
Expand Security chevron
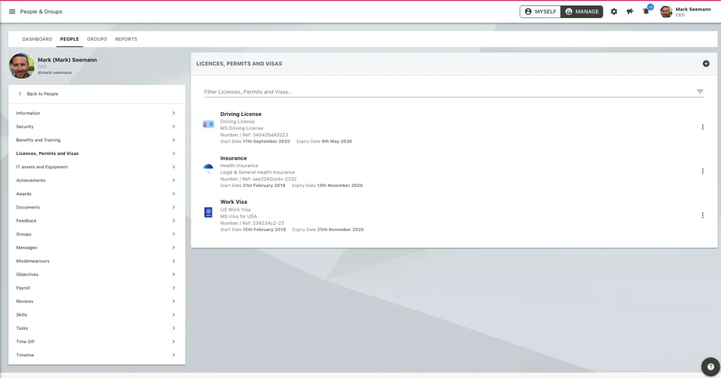[x=174, y=127]
